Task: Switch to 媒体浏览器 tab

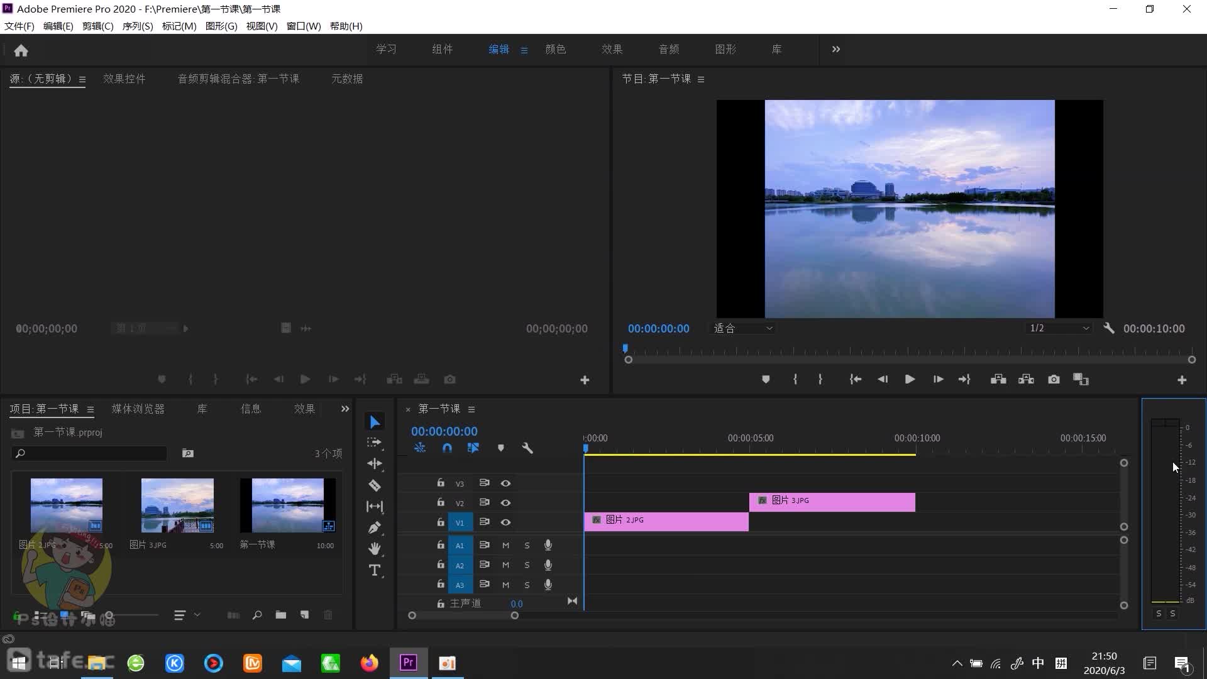Action: coord(138,409)
